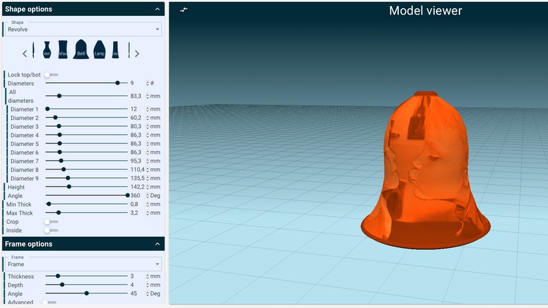The image size is (548, 308).
Task: Click the Diameters count stepper arrows
Action: [147, 83]
